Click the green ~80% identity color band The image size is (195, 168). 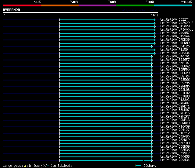click(x=135, y=5)
